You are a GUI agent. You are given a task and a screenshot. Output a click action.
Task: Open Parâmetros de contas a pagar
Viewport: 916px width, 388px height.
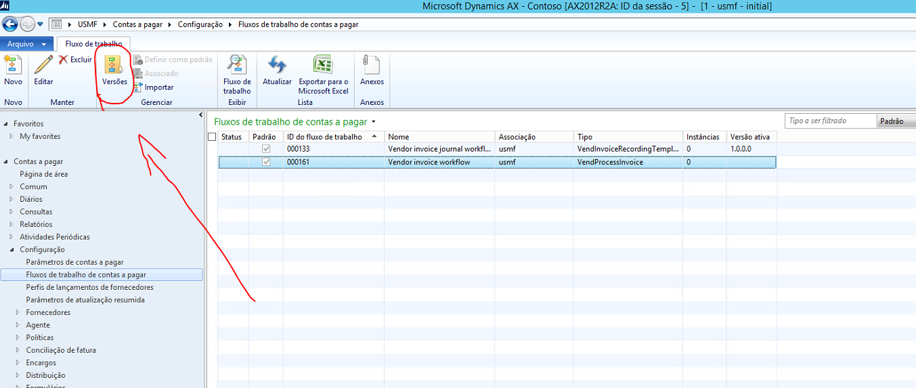tap(74, 262)
